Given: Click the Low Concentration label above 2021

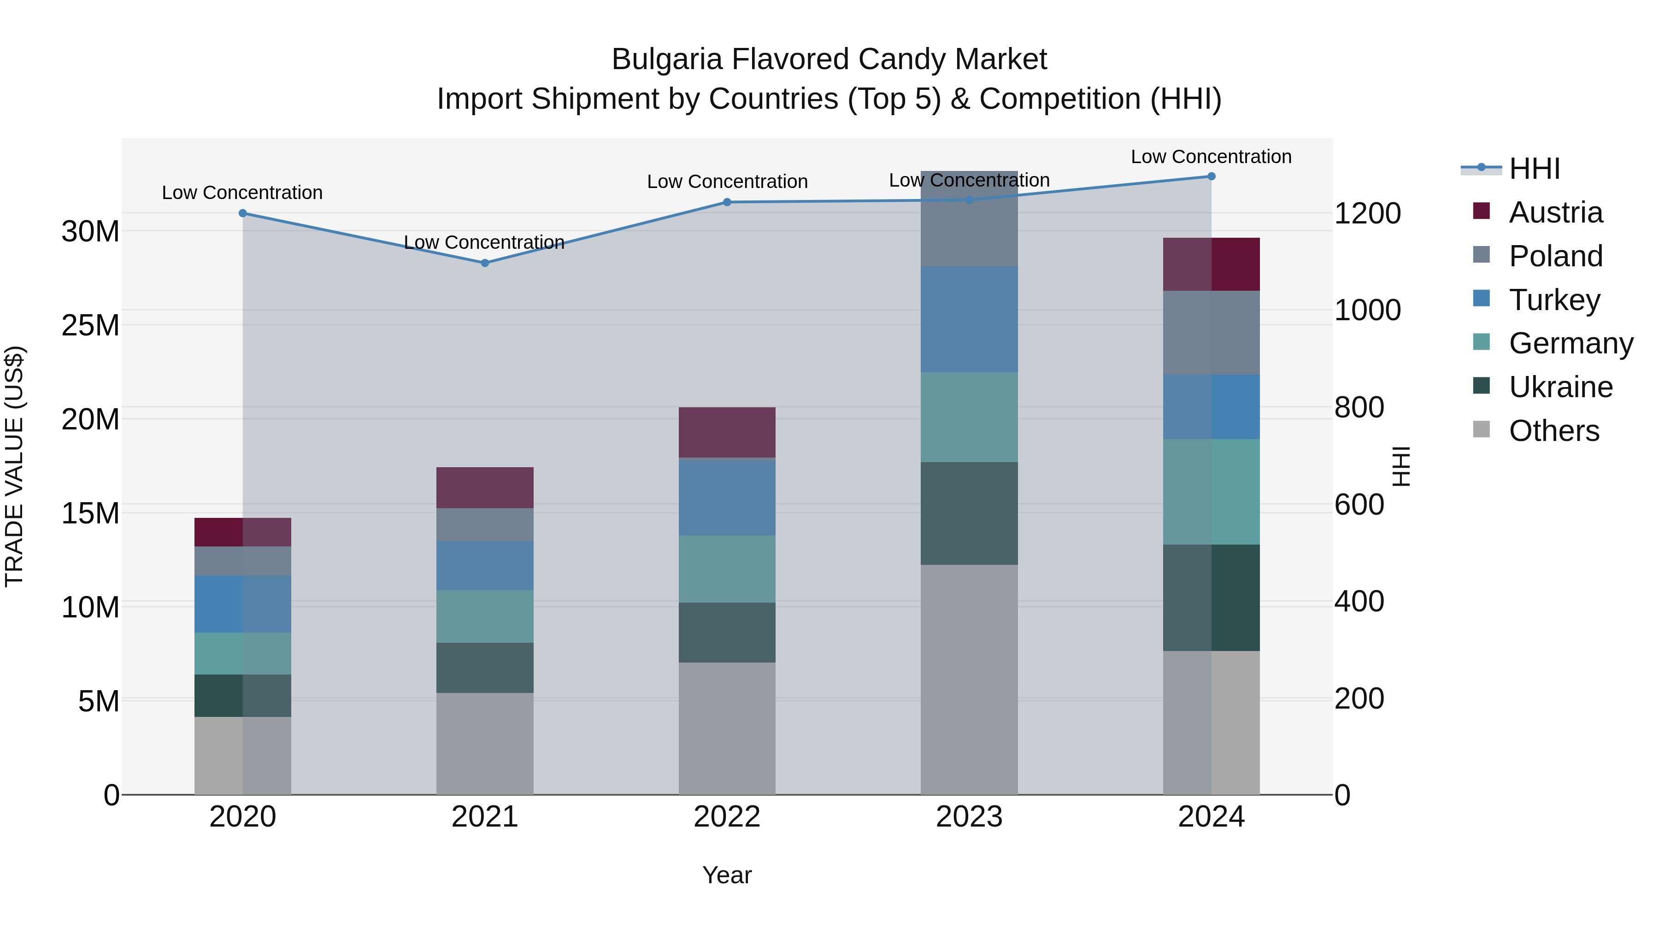Looking at the screenshot, I should 484,242.
